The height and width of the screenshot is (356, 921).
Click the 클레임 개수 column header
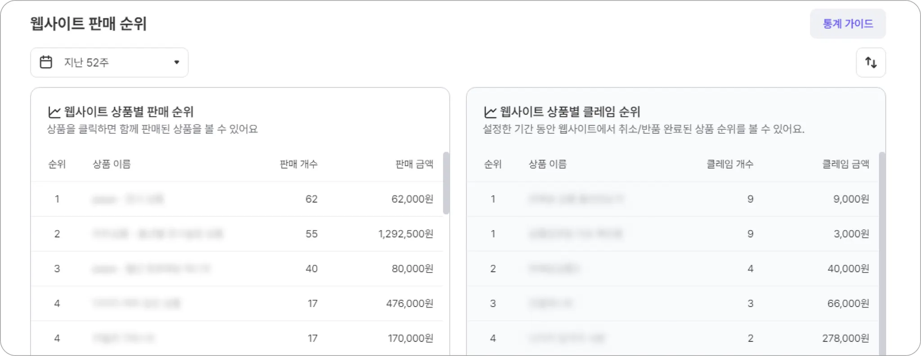(729, 164)
